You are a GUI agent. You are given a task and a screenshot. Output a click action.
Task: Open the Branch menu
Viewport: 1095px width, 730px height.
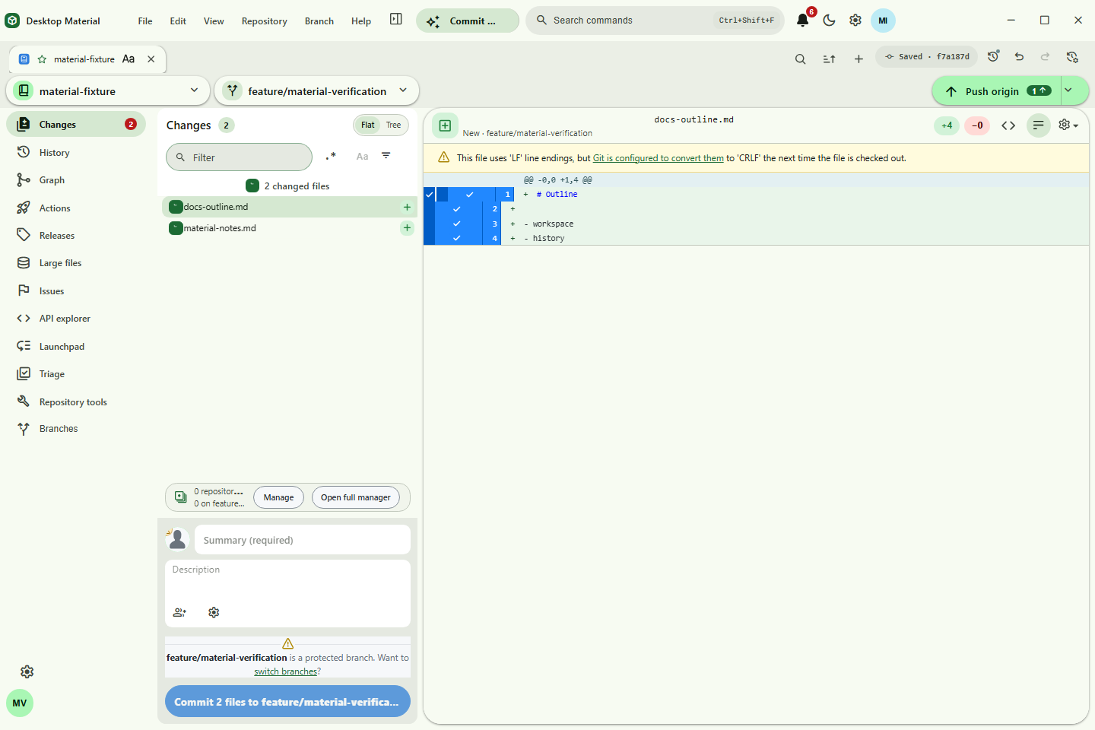(319, 21)
